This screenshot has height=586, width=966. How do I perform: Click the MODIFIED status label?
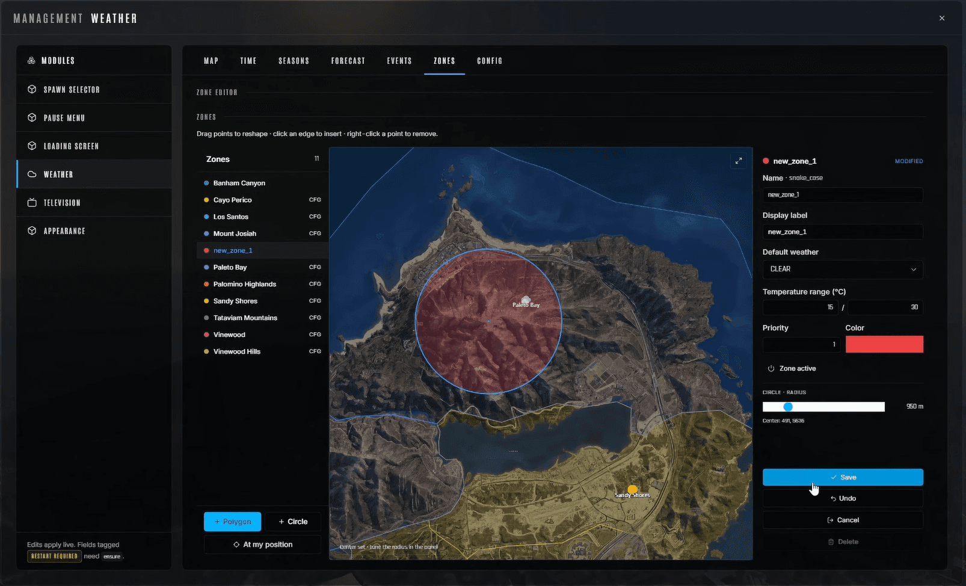[x=909, y=161]
